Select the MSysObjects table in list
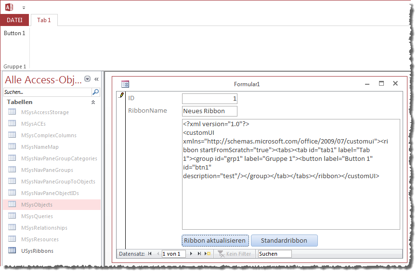 point(37,205)
